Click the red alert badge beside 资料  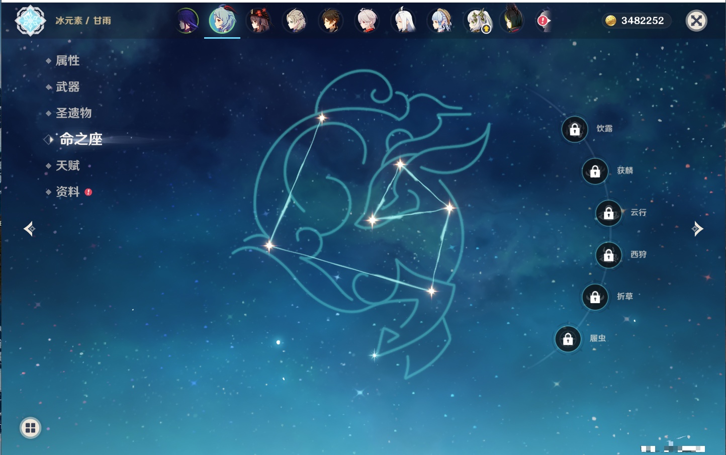click(88, 192)
